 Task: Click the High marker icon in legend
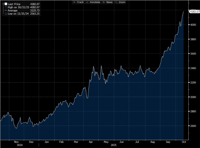pos(6,7)
